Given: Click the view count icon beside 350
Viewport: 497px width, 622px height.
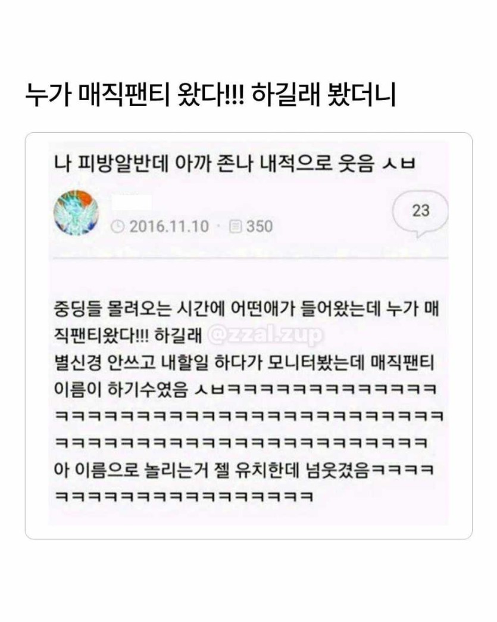Looking at the screenshot, I should 236,226.
